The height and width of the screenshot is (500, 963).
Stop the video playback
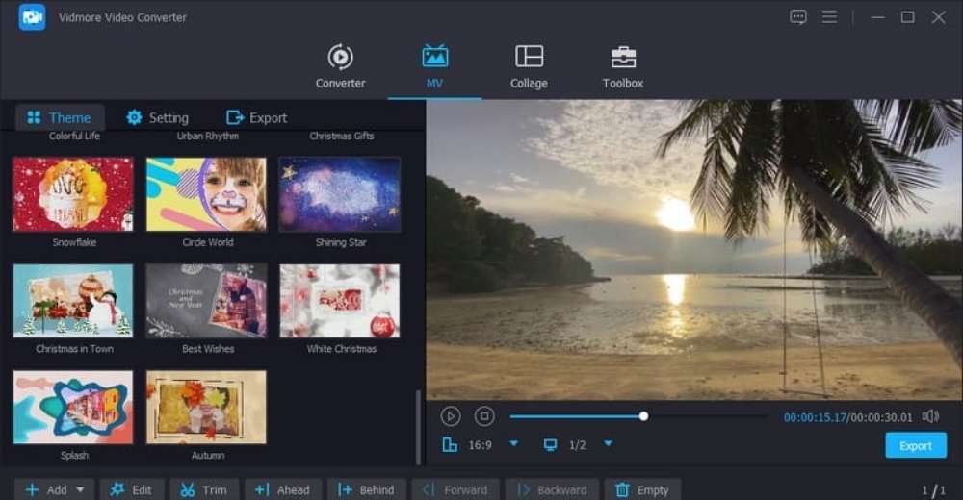(484, 416)
